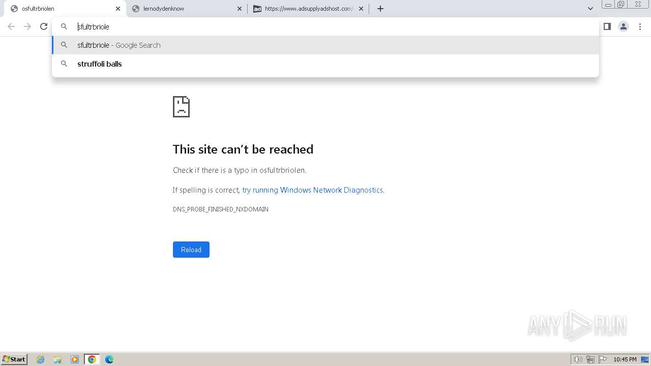651x366 pixels.
Task: Click the sad page error icon
Action: [x=182, y=107]
